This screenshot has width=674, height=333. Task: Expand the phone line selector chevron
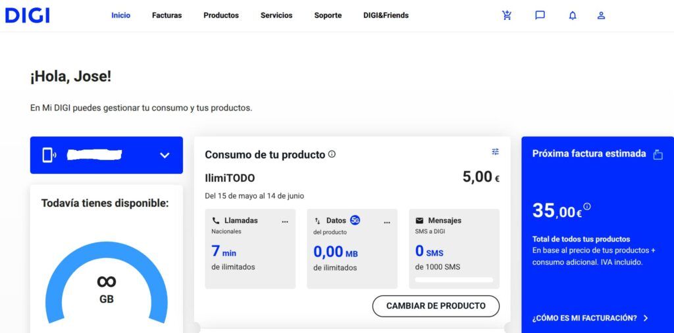(165, 155)
